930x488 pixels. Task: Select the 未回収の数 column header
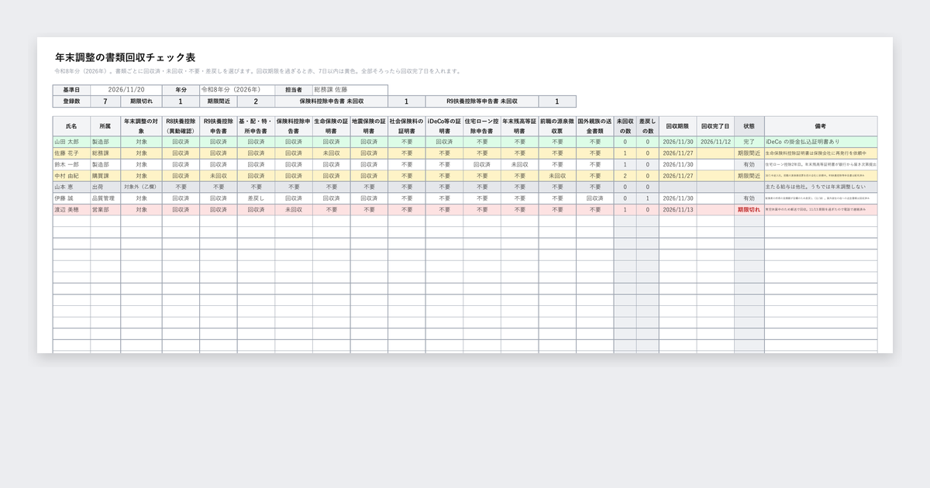(625, 125)
